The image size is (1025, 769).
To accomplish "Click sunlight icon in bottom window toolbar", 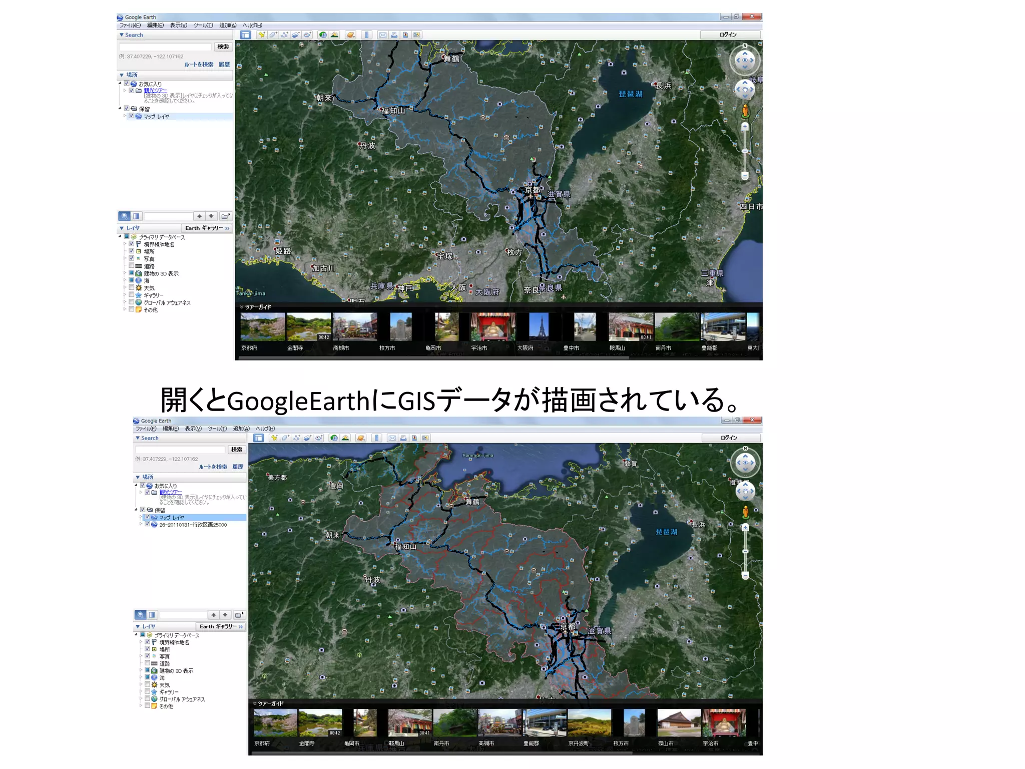I will [345, 438].
